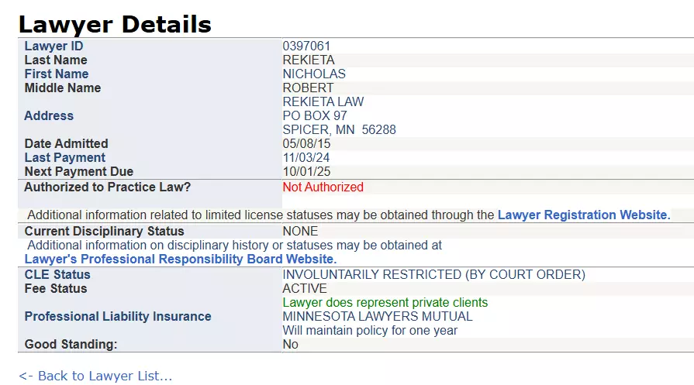This screenshot has width=694, height=385.
Task: Click green Lawyer does represent private clients
Action: click(385, 303)
